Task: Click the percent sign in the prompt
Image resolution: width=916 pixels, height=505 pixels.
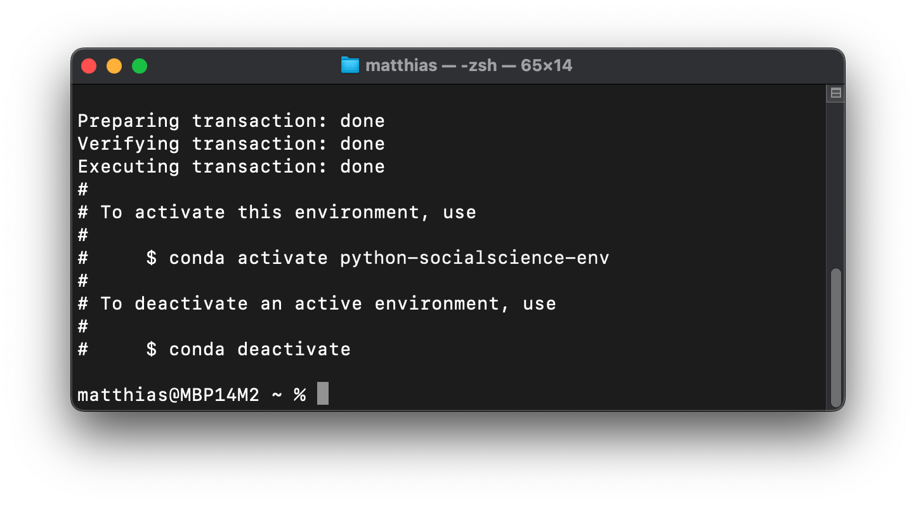Action: click(299, 395)
